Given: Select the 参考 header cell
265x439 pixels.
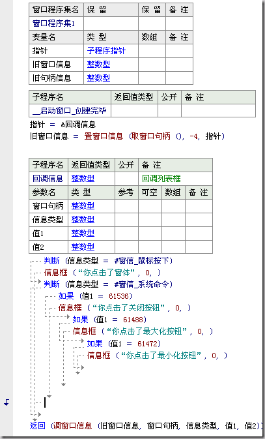Looking at the screenshot, I should point(126,192).
